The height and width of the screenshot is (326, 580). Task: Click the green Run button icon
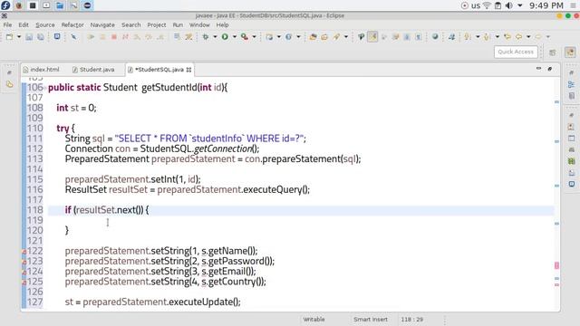(225, 36)
